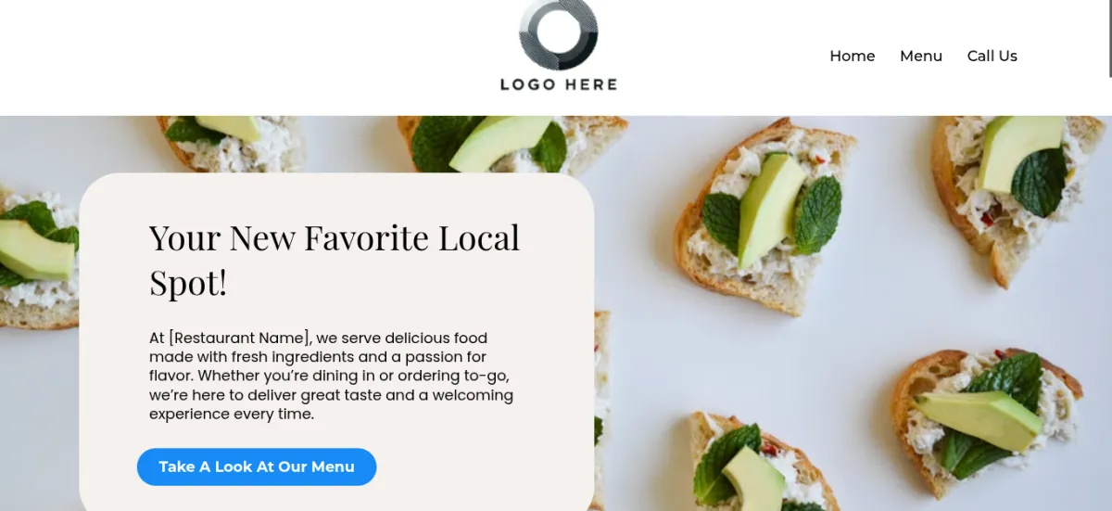Click the avocado toast at the bottom center

click(x=753, y=463)
